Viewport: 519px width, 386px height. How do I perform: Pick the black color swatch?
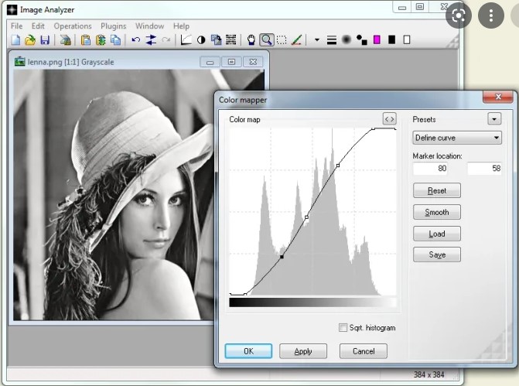[392, 40]
